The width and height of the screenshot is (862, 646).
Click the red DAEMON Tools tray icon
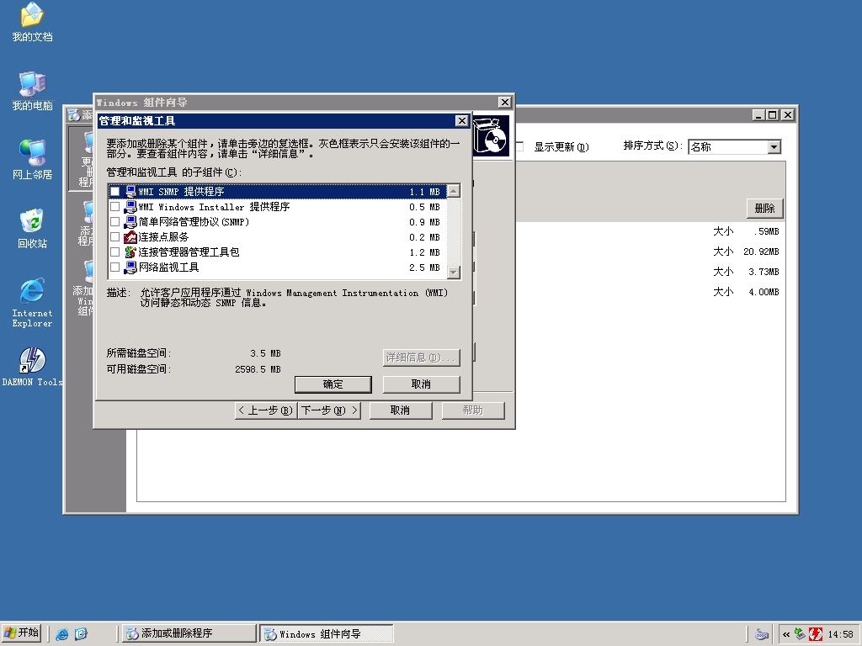click(x=816, y=634)
